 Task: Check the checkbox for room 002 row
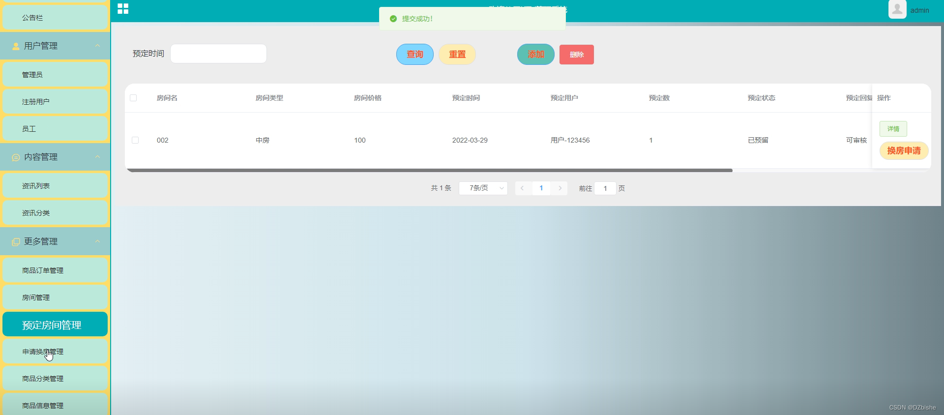pos(135,140)
